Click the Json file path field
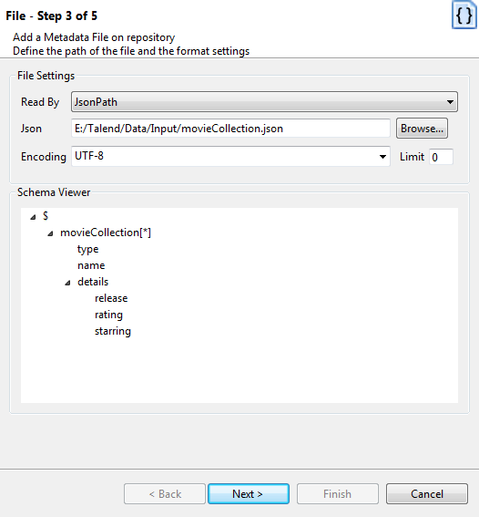Screen dimensions: 479x517 pos(230,129)
